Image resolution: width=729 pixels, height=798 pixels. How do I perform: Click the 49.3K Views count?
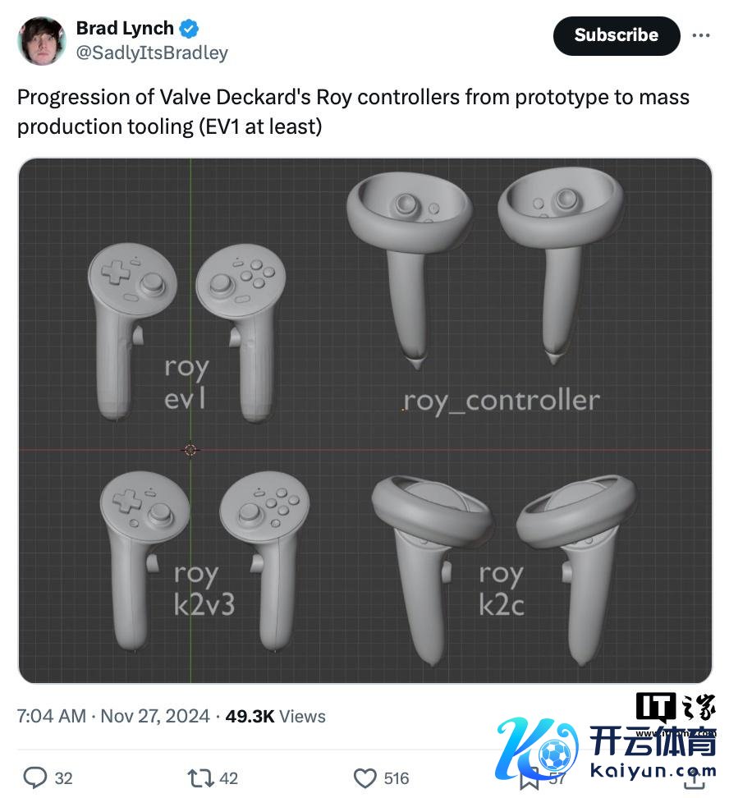click(275, 716)
